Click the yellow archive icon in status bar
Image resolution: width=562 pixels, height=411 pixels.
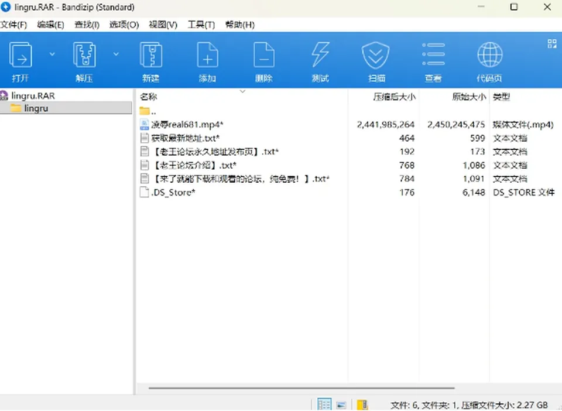362,405
